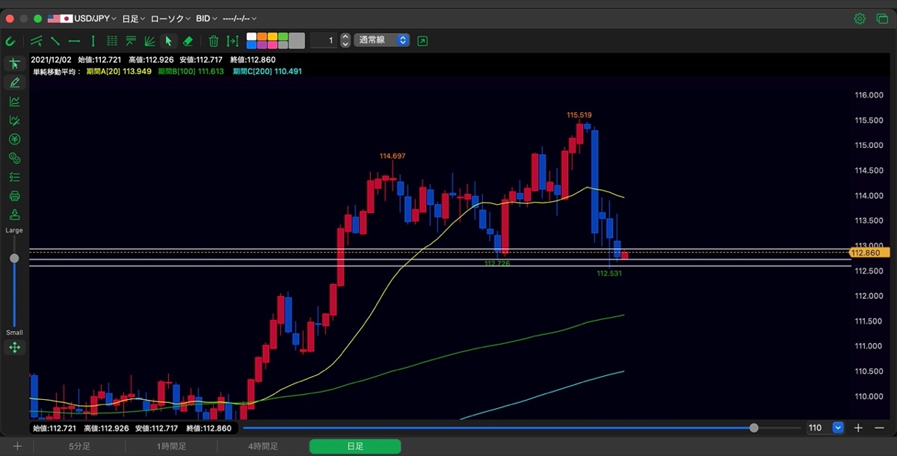Print the chart using printer icon
Screen dimensions: 897x456
pos(14,196)
